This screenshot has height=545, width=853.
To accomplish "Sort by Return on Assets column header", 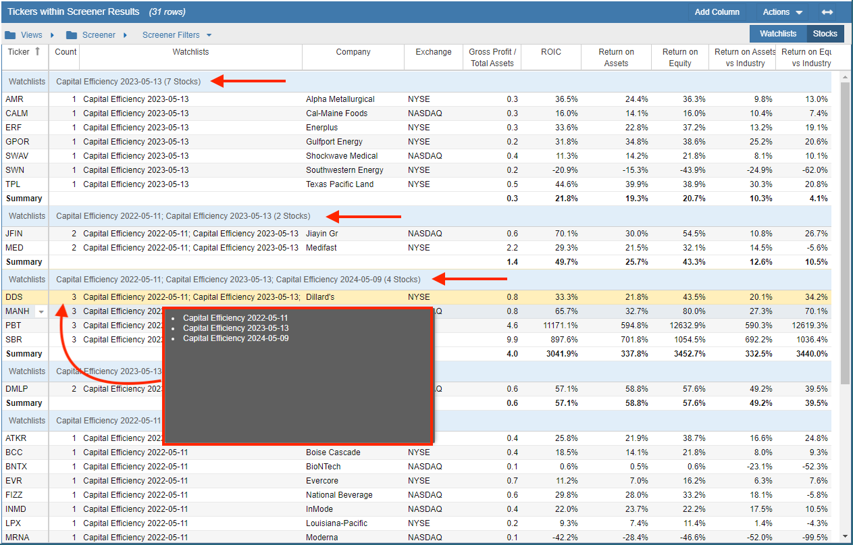I will 616,57.
